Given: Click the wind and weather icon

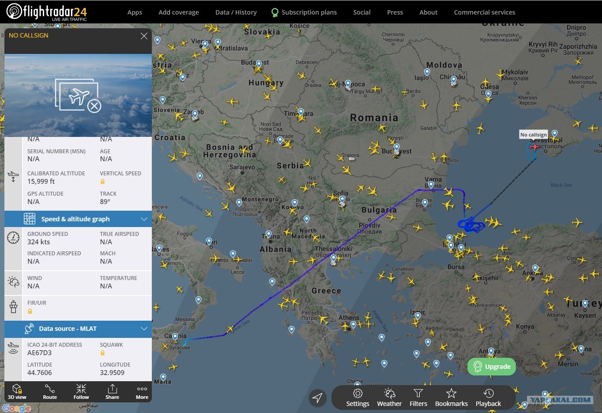Looking at the screenshot, I should point(13,282).
